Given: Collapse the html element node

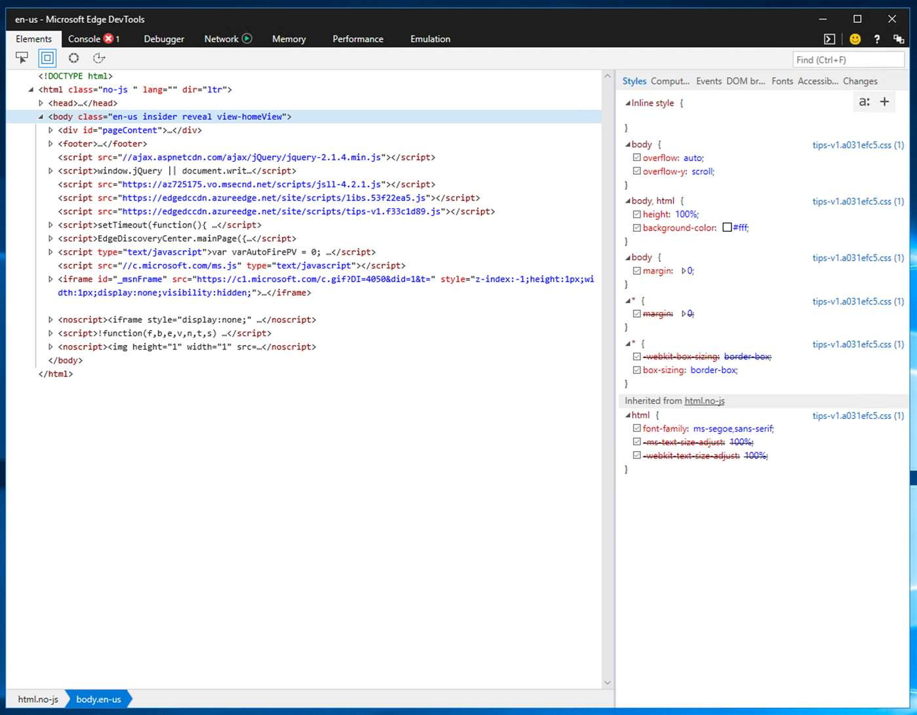Looking at the screenshot, I should pos(31,90).
